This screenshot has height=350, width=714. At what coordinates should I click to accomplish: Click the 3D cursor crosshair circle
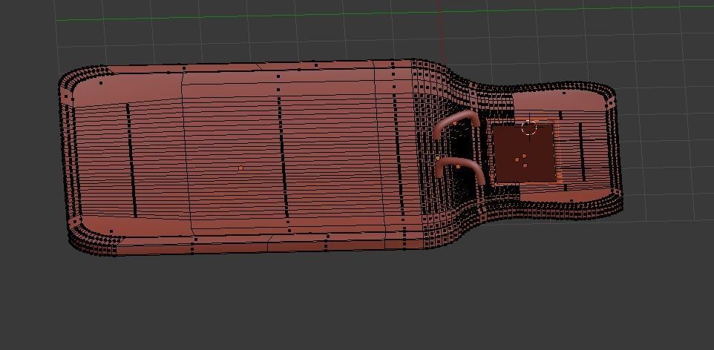(528, 128)
